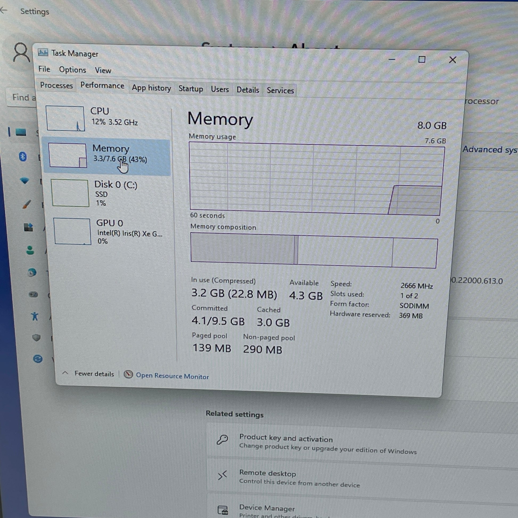Viewport: 518px width, 518px height.
Task: Switch to the Startup tab
Action: coord(191,88)
